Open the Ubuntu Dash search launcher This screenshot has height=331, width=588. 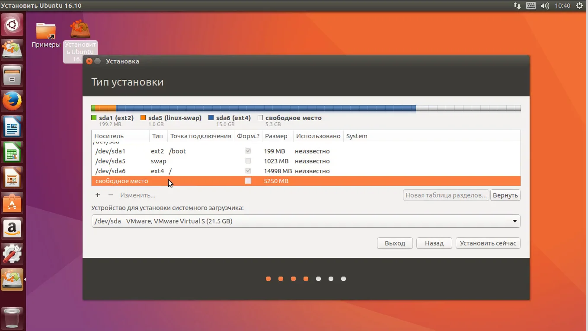click(12, 25)
